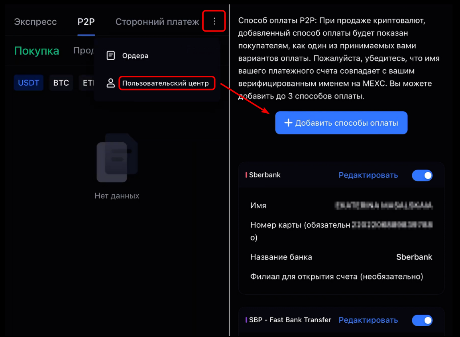Click the Добавить способы оплаты button
The width and height of the screenshot is (460, 337).
point(341,123)
